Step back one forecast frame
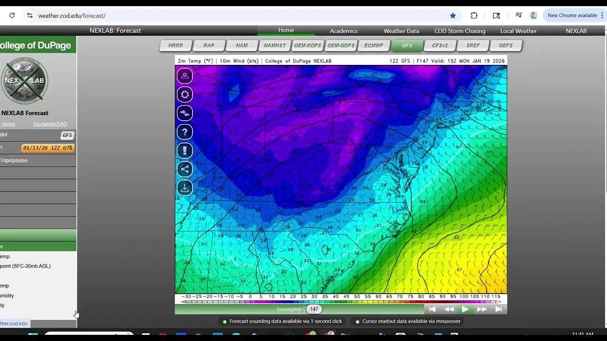This screenshot has height=341, width=607. (x=449, y=309)
